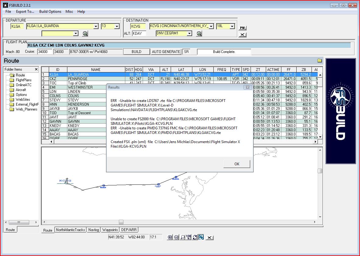Open the departure runway 13 dropdown
This screenshot has width=360, height=256.
117,26
